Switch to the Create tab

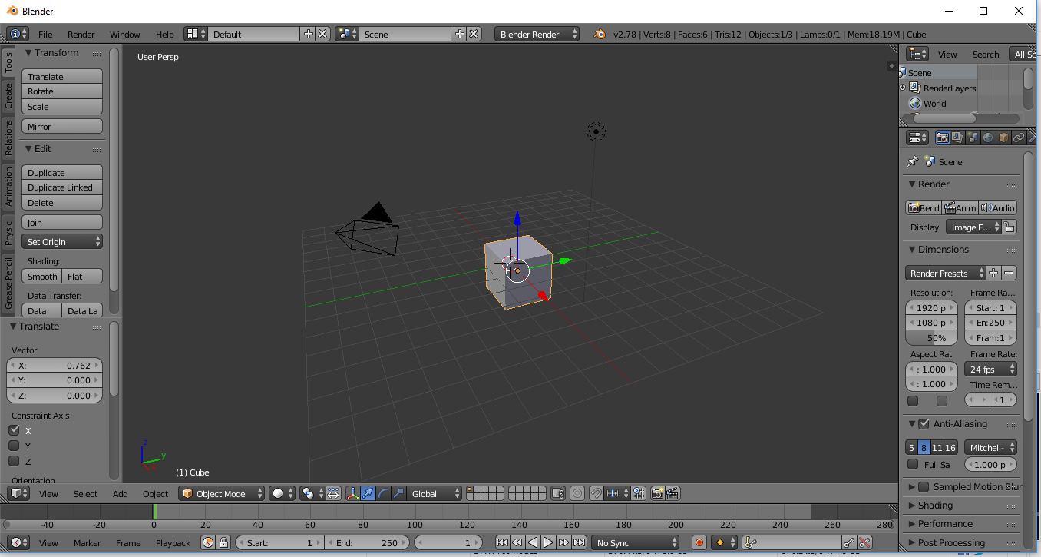point(8,96)
